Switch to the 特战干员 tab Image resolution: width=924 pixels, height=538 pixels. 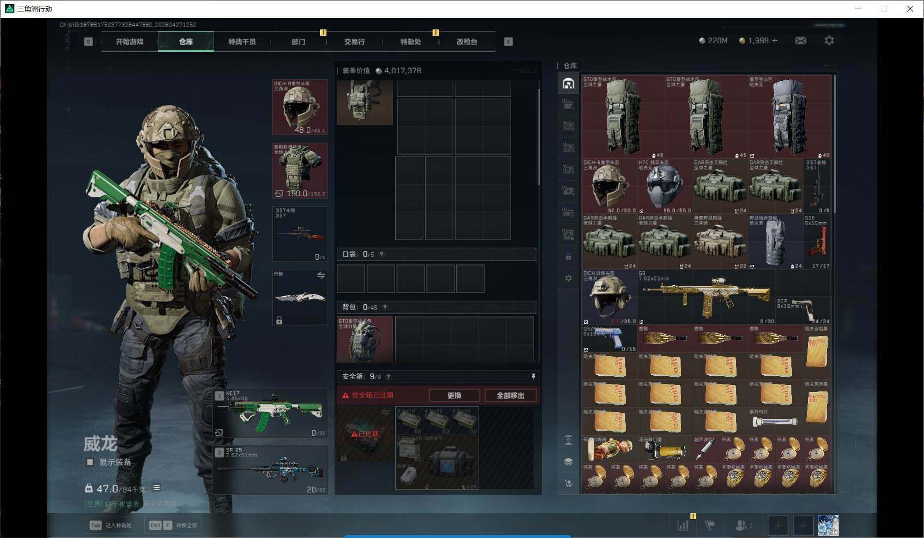pyautogui.click(x=242, y=42)
